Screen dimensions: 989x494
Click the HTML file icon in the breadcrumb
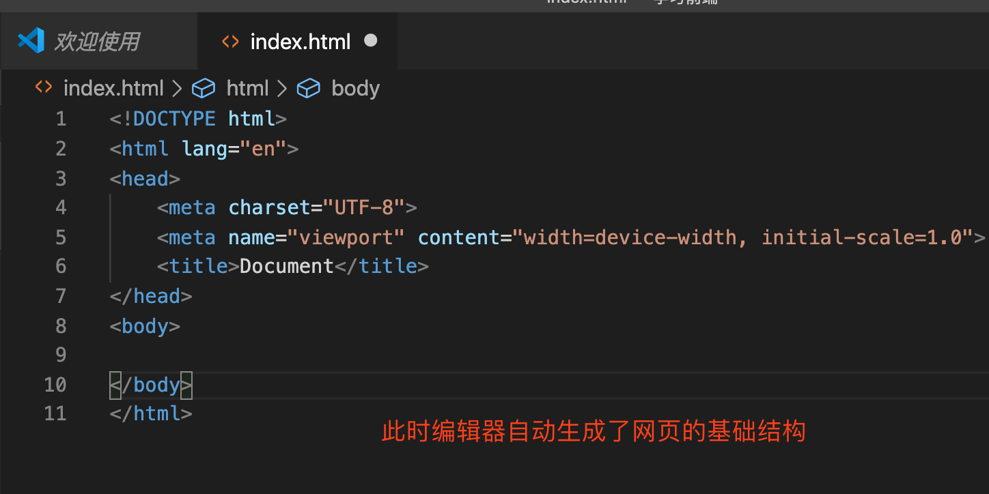click(44, 87)
